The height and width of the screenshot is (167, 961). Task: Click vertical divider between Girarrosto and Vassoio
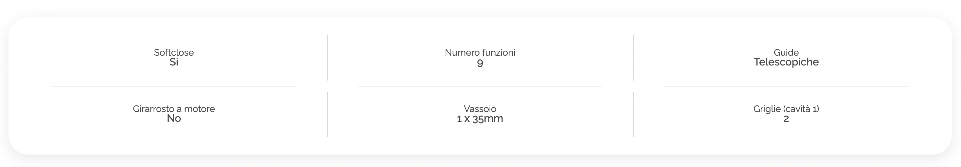tap(327, 114)
